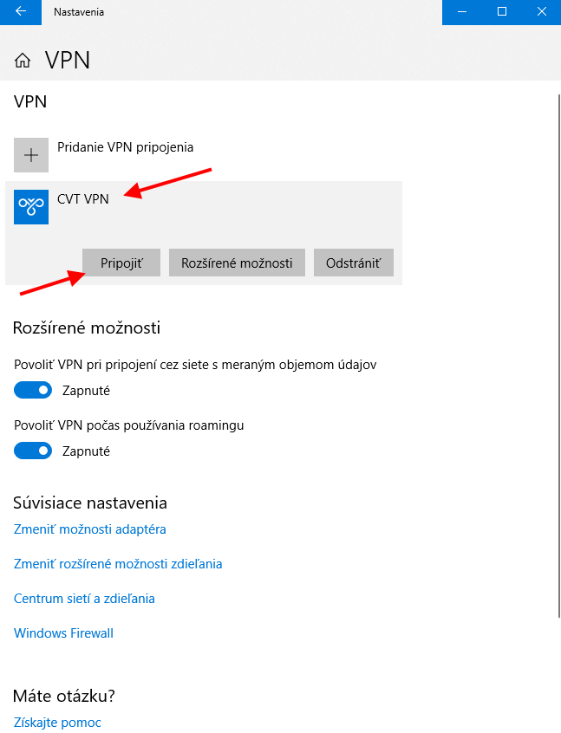Open Windows Firewall link
The height and width of the screenshot is (733, 561).
pos(63,633)
